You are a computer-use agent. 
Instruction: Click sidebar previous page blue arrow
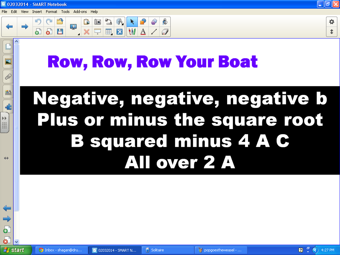pos(7,209)
